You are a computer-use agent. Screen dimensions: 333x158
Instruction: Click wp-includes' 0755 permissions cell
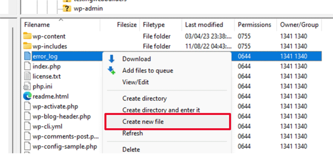[244, 46]
